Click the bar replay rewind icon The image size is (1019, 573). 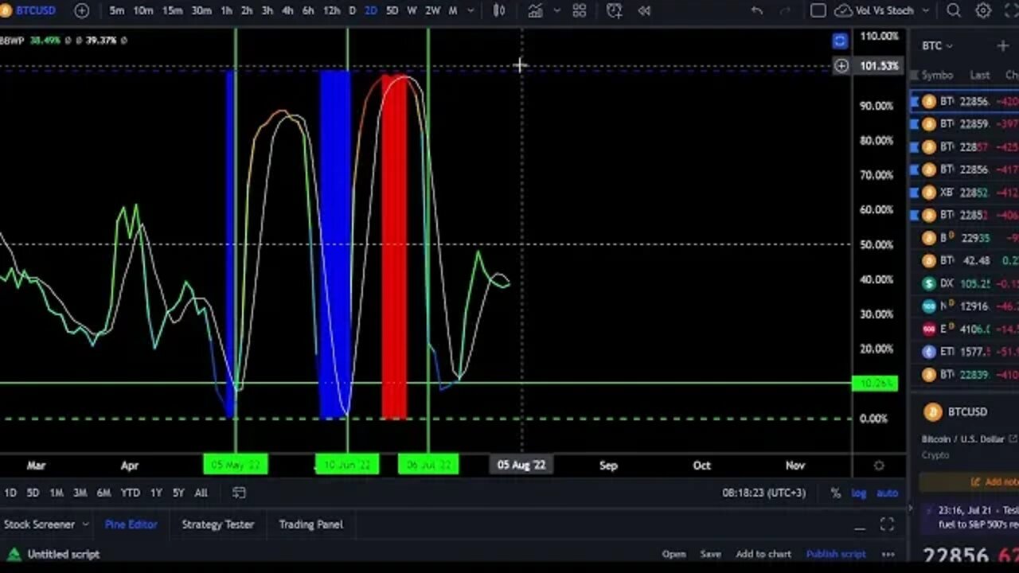644,10
